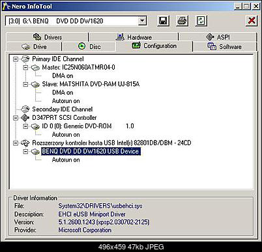Collapse the Master IC25N060ATMR04-0 node
Viewport: 262px width, 252px height.
point(25,68)
